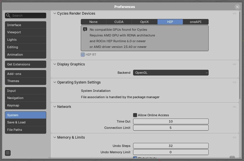Image resolution: width=244 pixels, height=161 pixels.
Task: Collapse the Network panel
Action: (55, 107)
